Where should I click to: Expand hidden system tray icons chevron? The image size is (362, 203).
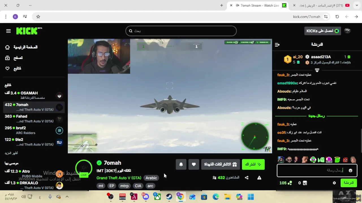(67, 197)
